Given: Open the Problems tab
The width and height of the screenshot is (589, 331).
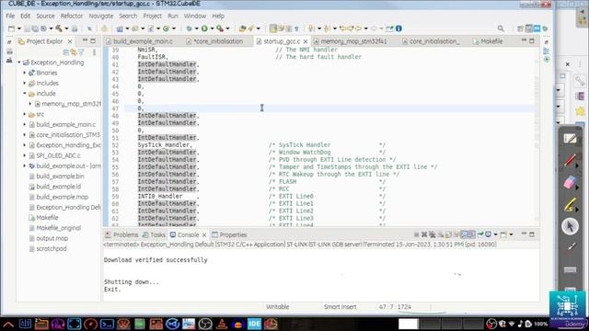Looking at the screenshot, I should pyautogui.click(x=121, y=235).
